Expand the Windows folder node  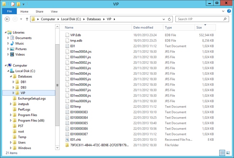[11, 148]
